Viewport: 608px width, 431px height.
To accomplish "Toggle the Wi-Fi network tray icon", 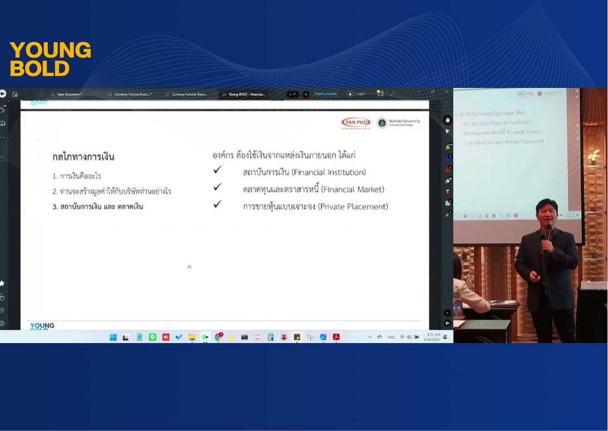I will click(403, 337).
